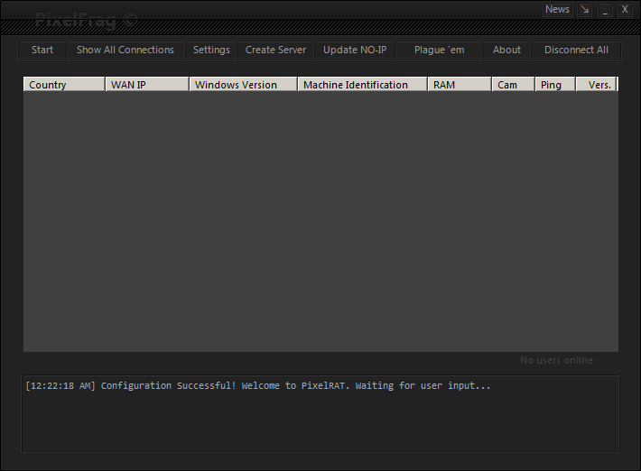Select Update NO-IP in toolbar
This screenshot has width=641, height=471.
[x=355, y=51]
